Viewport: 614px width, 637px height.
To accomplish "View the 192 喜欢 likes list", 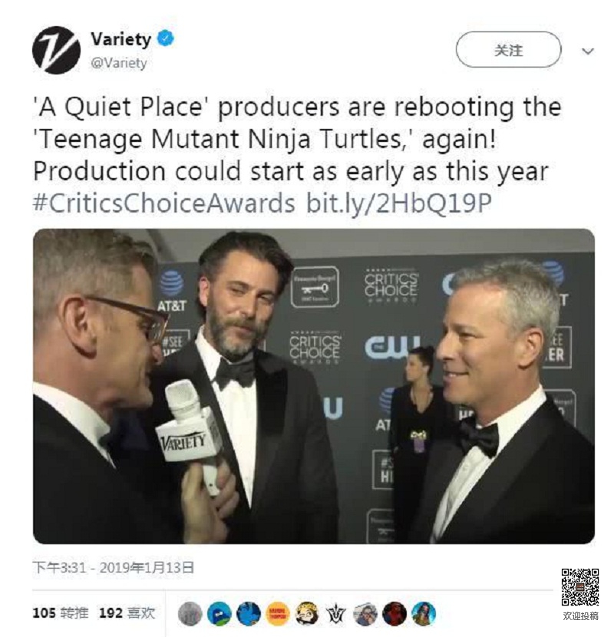I will pos(127,612).
